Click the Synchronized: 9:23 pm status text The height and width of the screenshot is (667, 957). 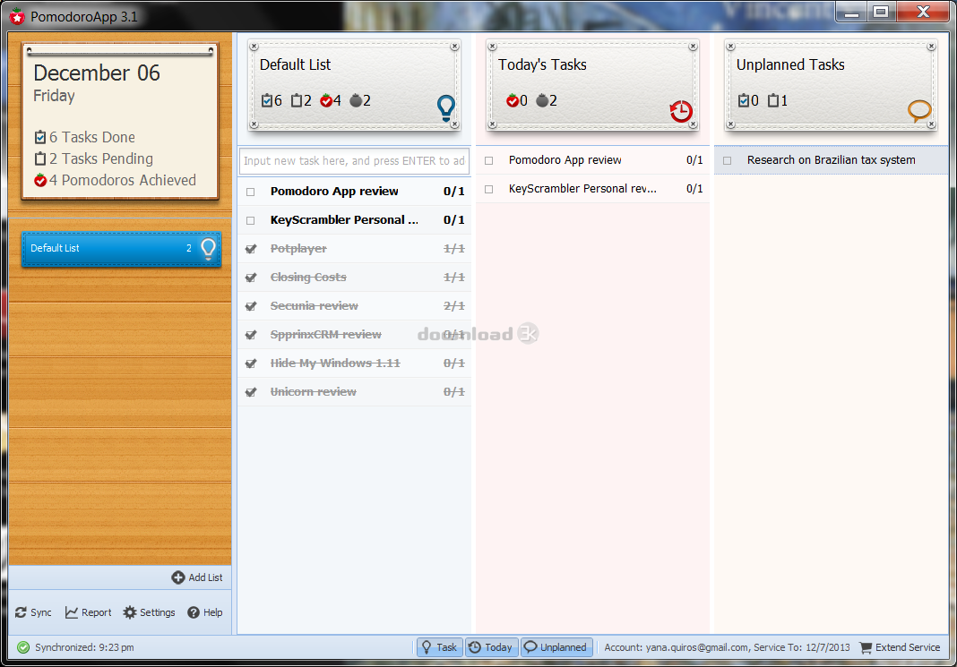[x=84, y=647]
